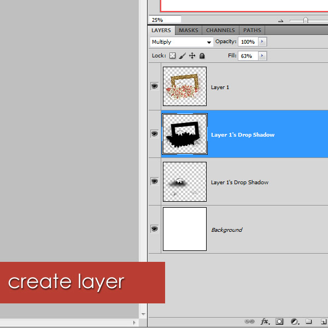This screenshot has height=328, width=328.
Task: Click the navigator zoom slider handle
Action: click(306, 20)
